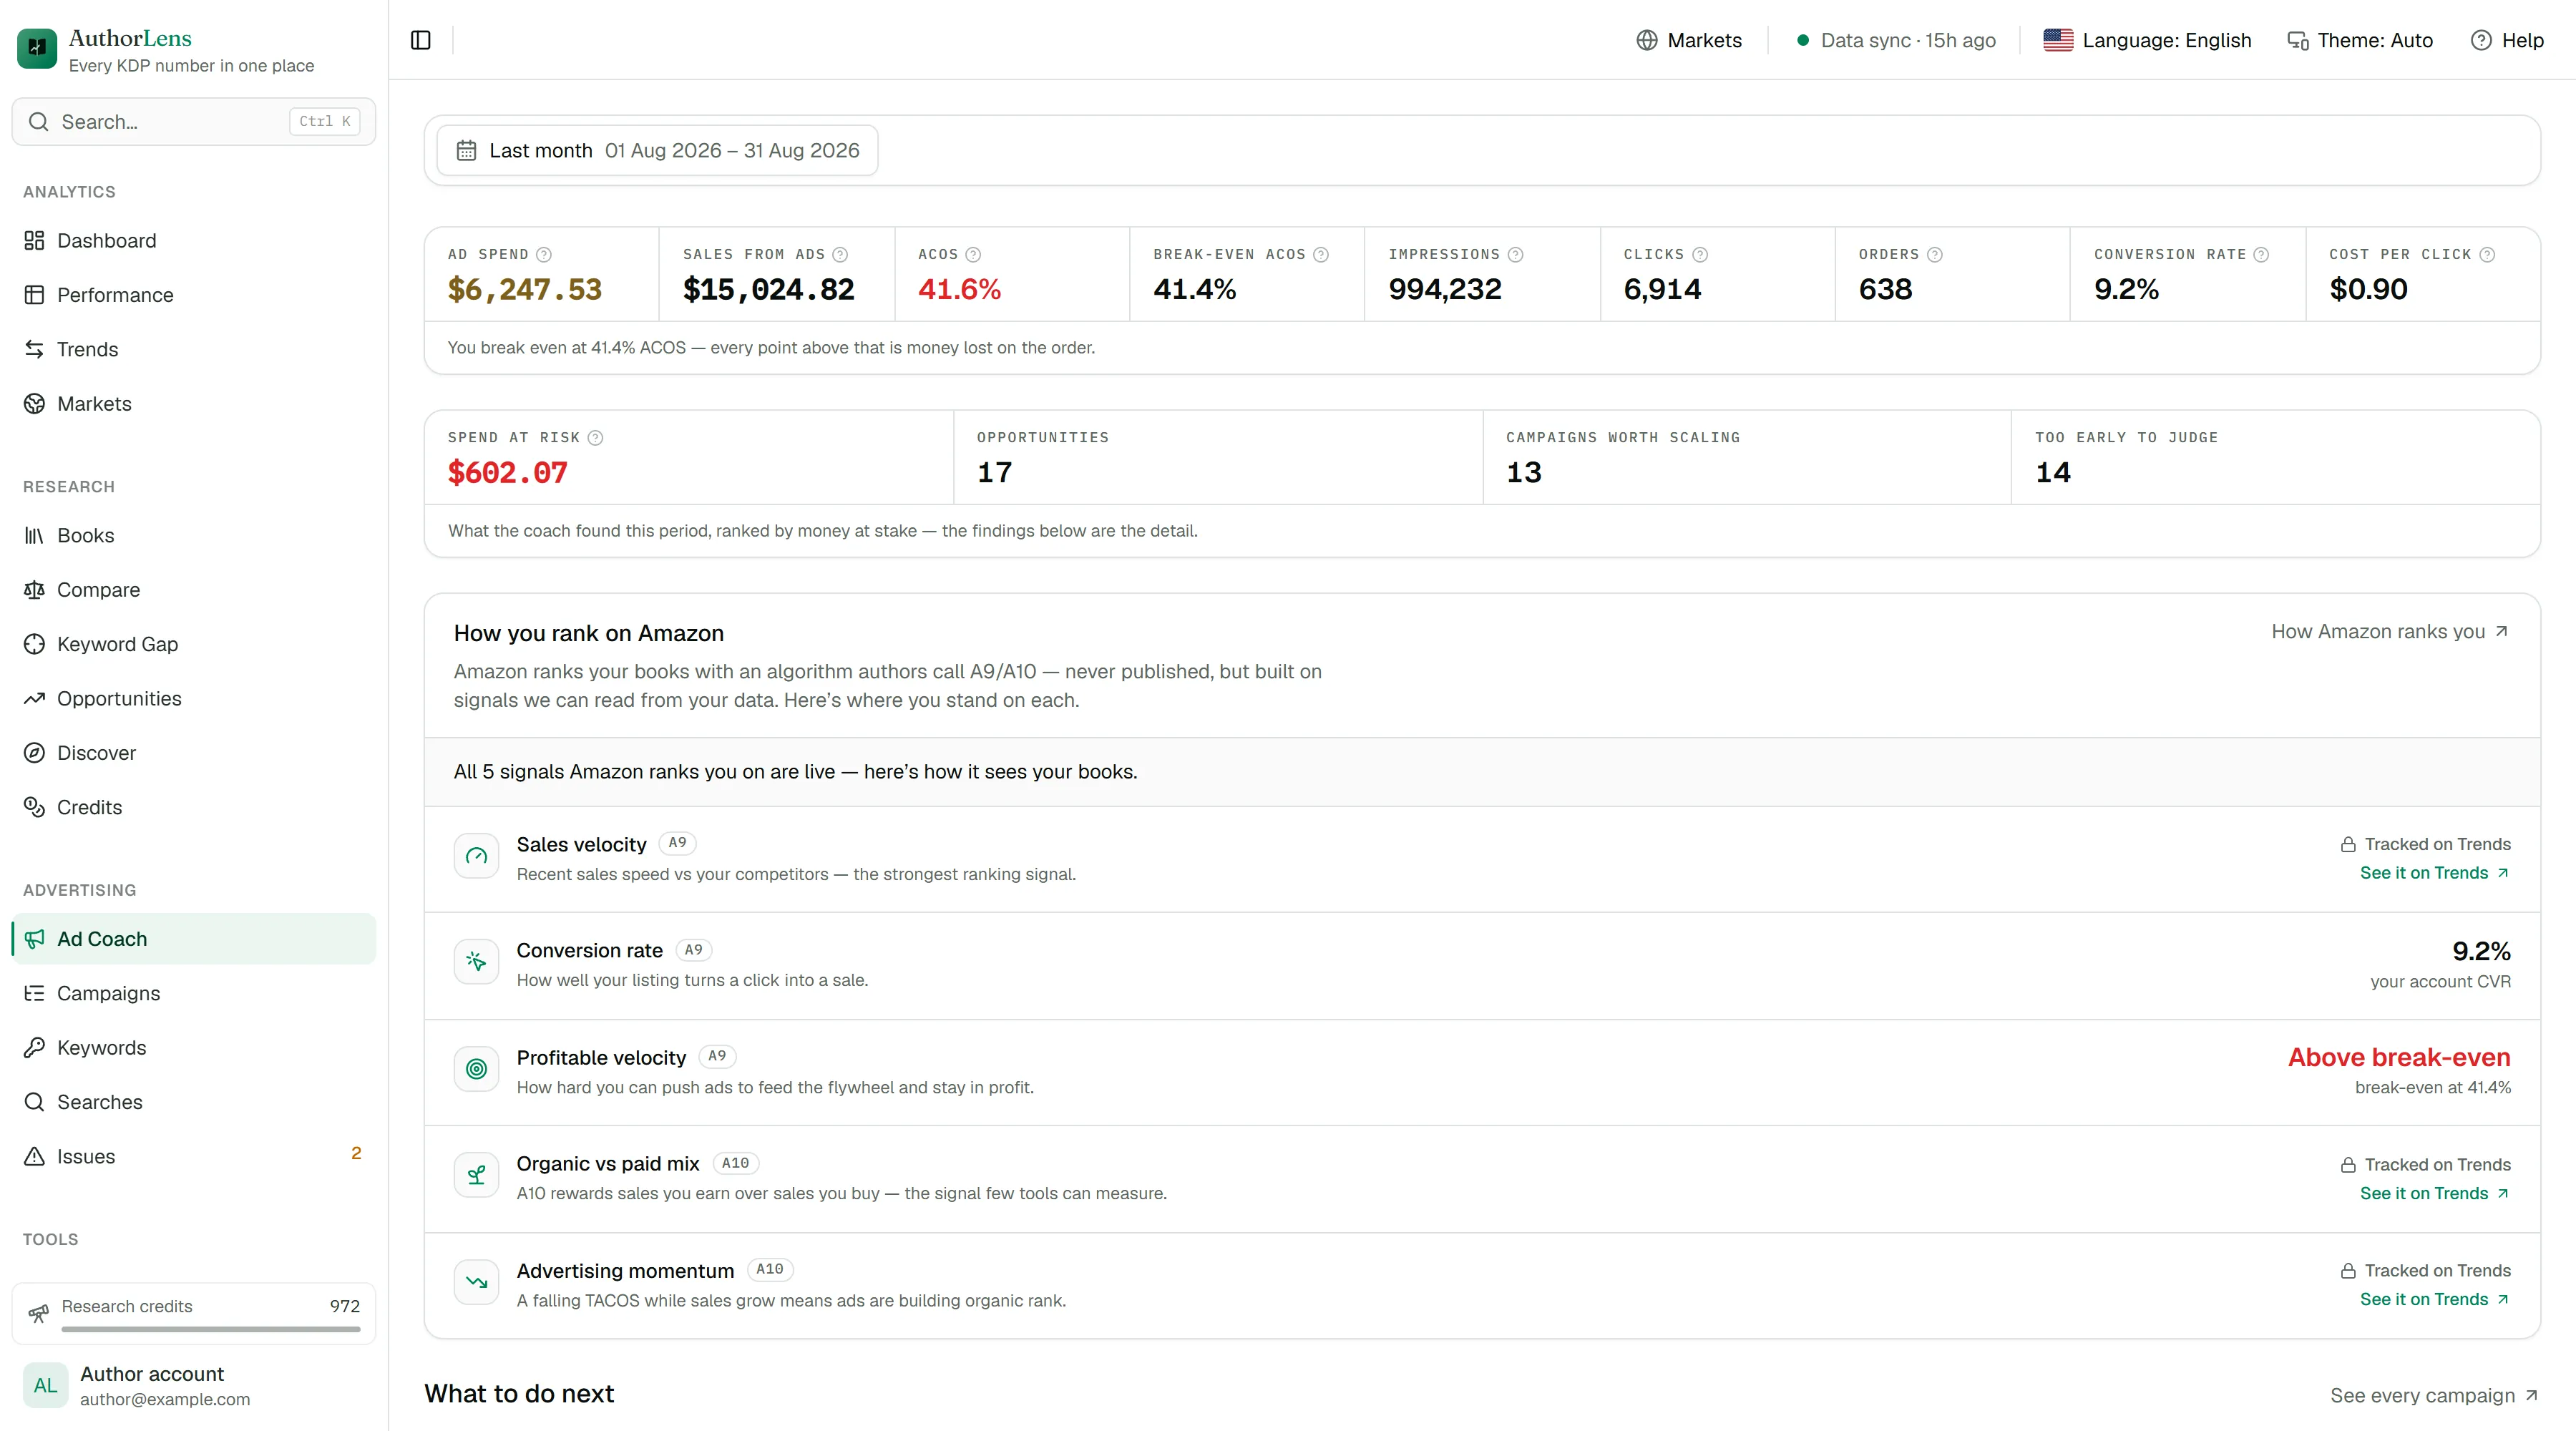Open Conversion Rate info tooltip icon
Screen dimensions: 2576x1431
coord(2261,255)
